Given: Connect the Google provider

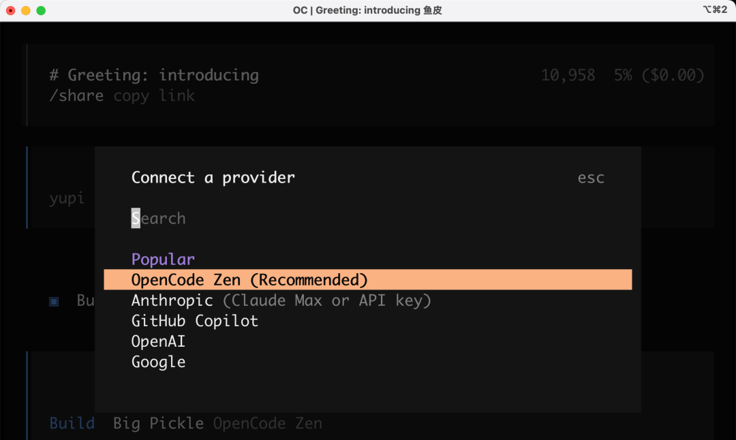Looking at the screenshot, I should [158, 362].
